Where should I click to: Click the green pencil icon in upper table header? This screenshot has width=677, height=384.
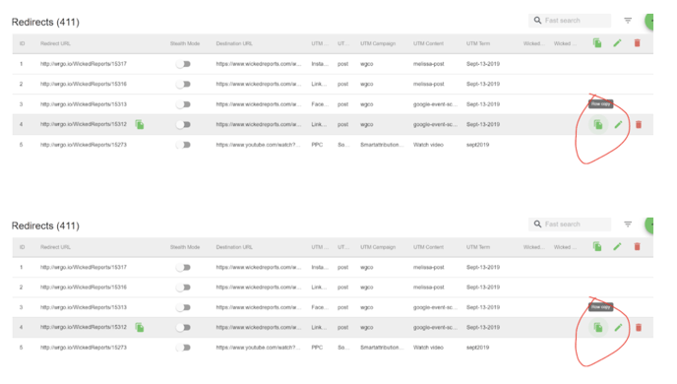617,42
